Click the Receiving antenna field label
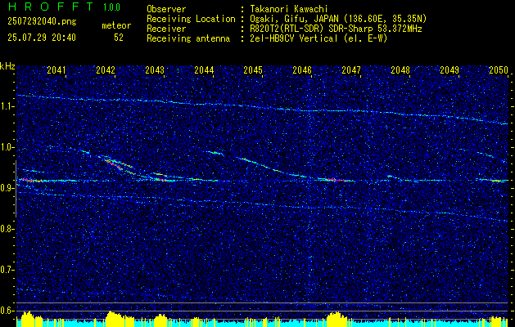The height and width of the screenshot is (327, 515). tap(188, 38)
